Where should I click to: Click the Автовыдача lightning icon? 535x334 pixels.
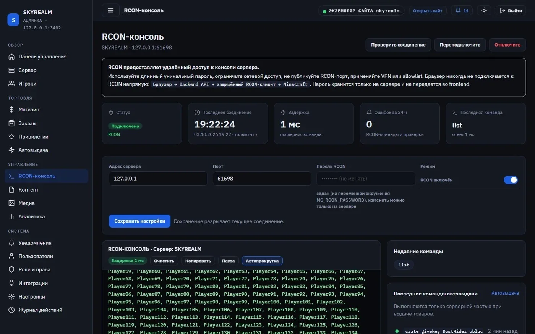coord(11,150)
